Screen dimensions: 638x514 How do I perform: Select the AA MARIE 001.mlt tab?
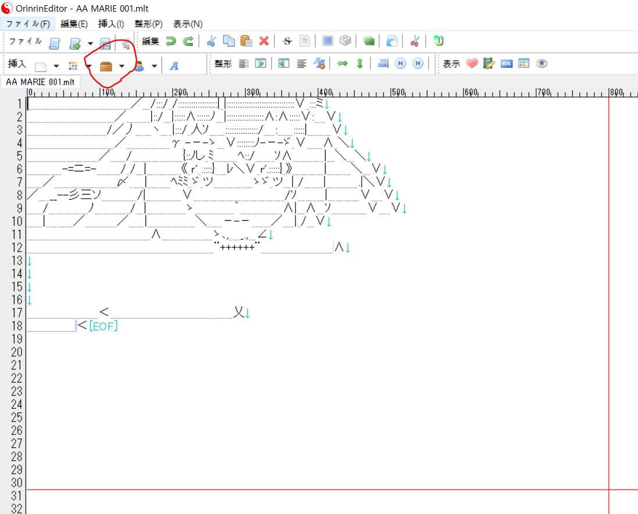40,82
